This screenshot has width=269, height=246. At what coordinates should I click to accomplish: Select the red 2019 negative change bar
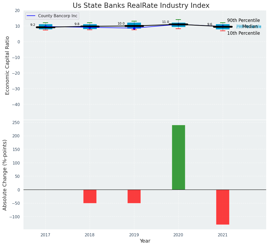(134, 196)
